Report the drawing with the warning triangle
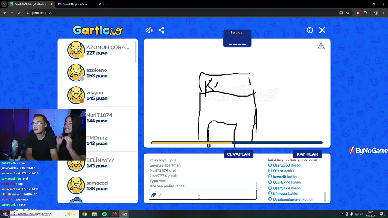Screen dimensions: 388x218 pyautogui.click(x=321, y=46)
